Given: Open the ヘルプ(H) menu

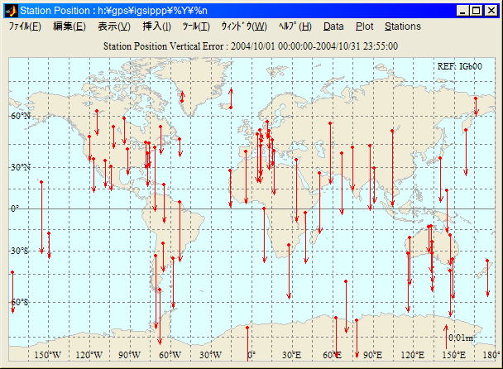Looking at the screenshot, I should pos(295,26).
